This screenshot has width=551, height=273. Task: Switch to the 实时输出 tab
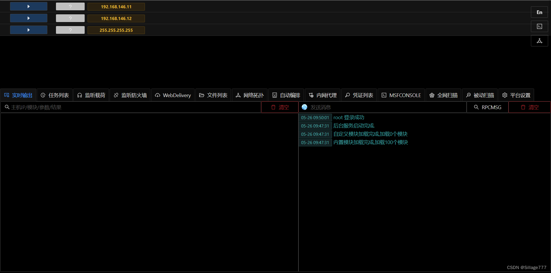pyautogui.click(x=18, y=95)
